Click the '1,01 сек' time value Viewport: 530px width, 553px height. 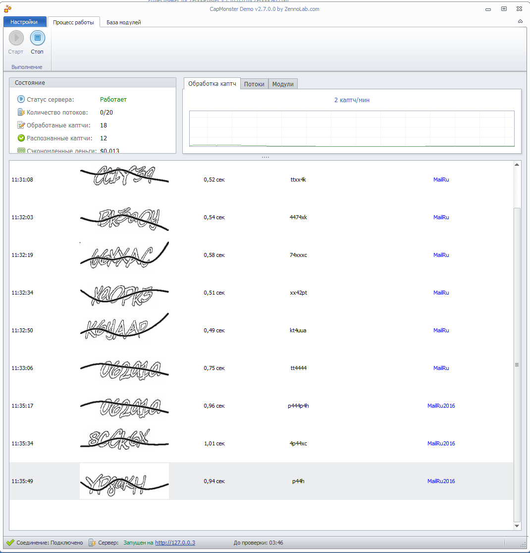(214, 443)
